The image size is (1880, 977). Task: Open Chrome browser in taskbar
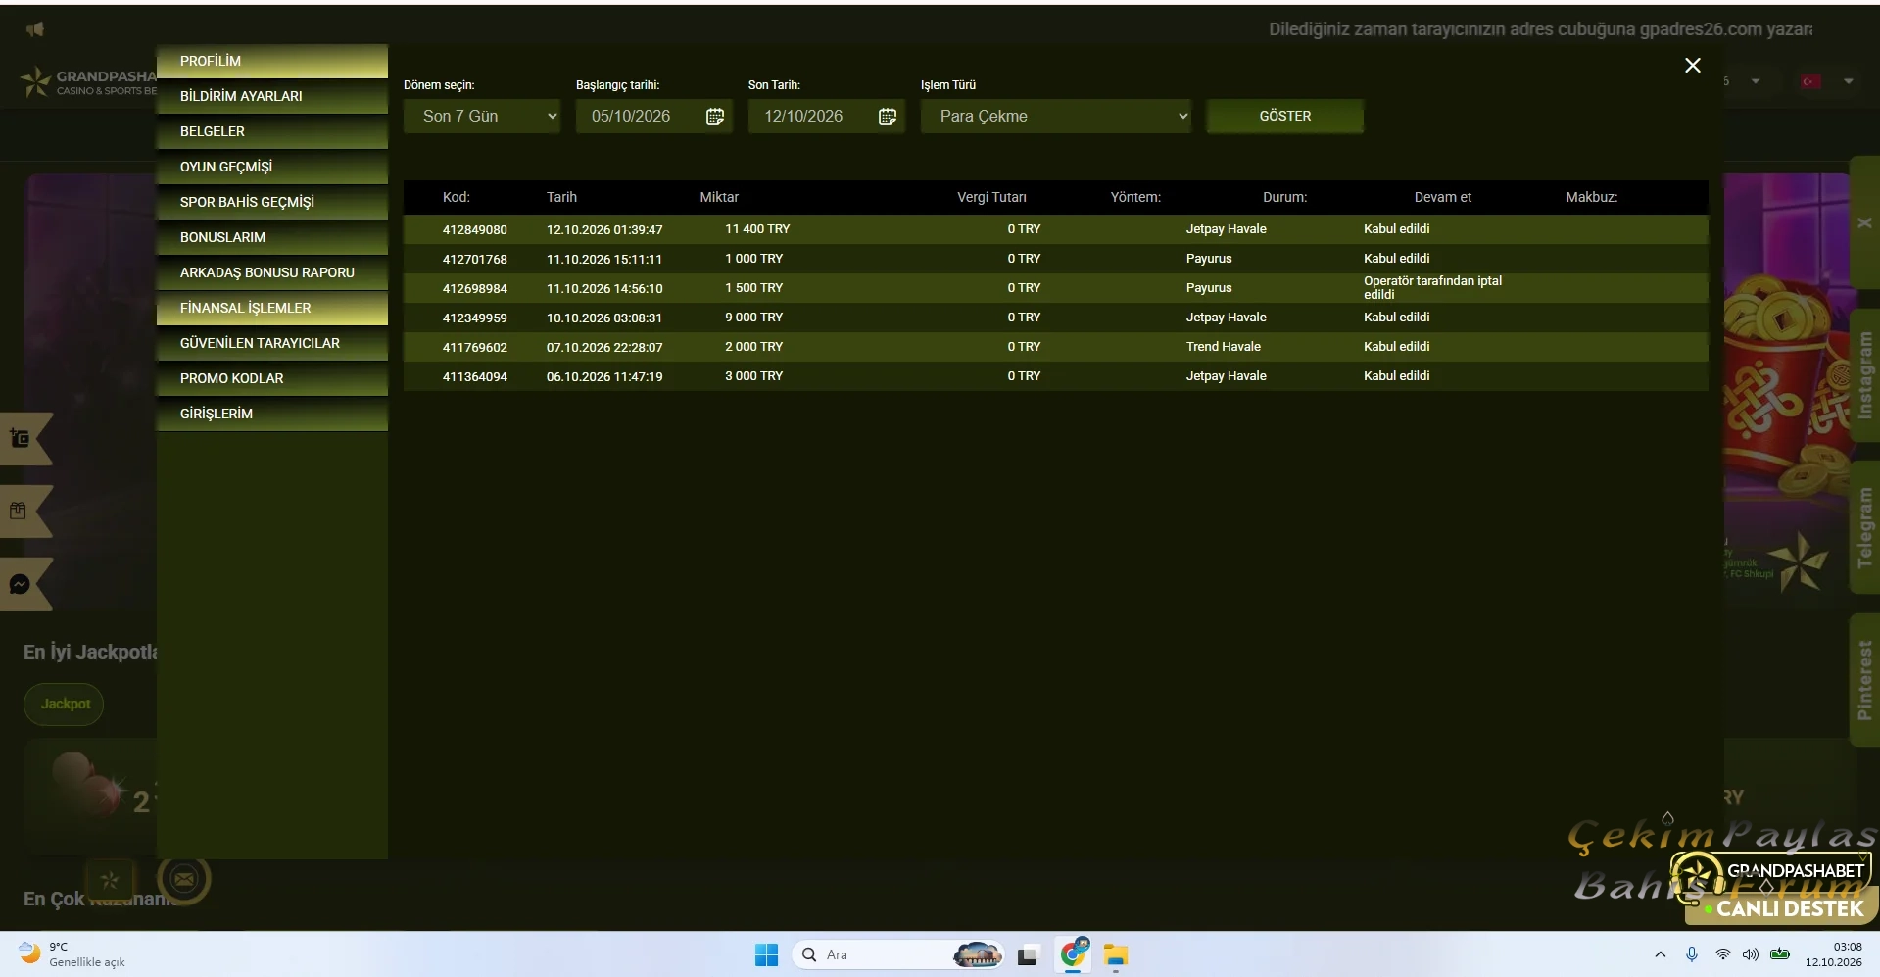(1074, 953)
